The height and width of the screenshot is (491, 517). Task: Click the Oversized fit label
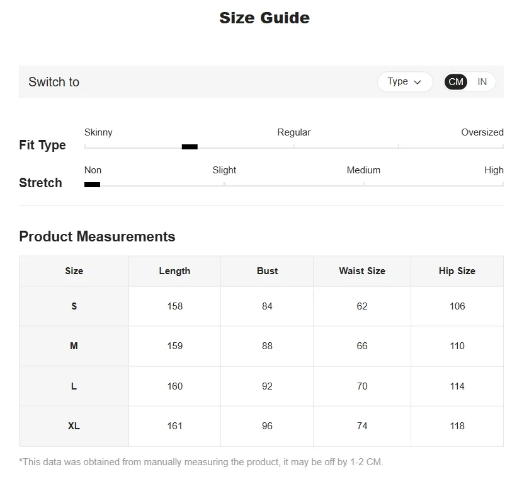tap(482, 132)
